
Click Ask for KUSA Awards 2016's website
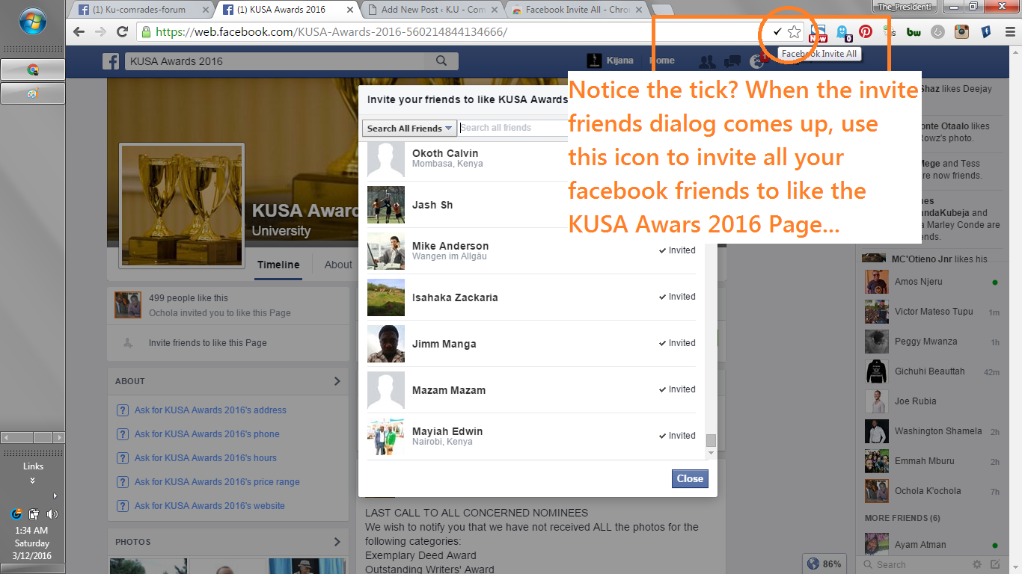click(x=209, y=506)
